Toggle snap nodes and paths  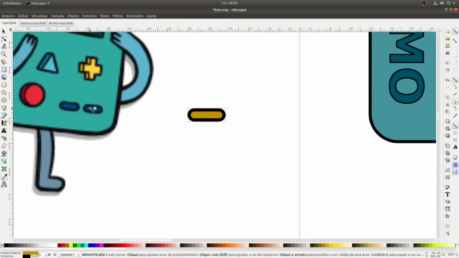pos(455,80)
